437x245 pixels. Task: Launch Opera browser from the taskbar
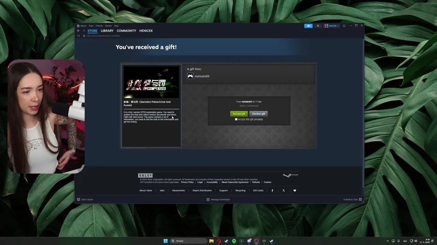(x=219, y=241)
